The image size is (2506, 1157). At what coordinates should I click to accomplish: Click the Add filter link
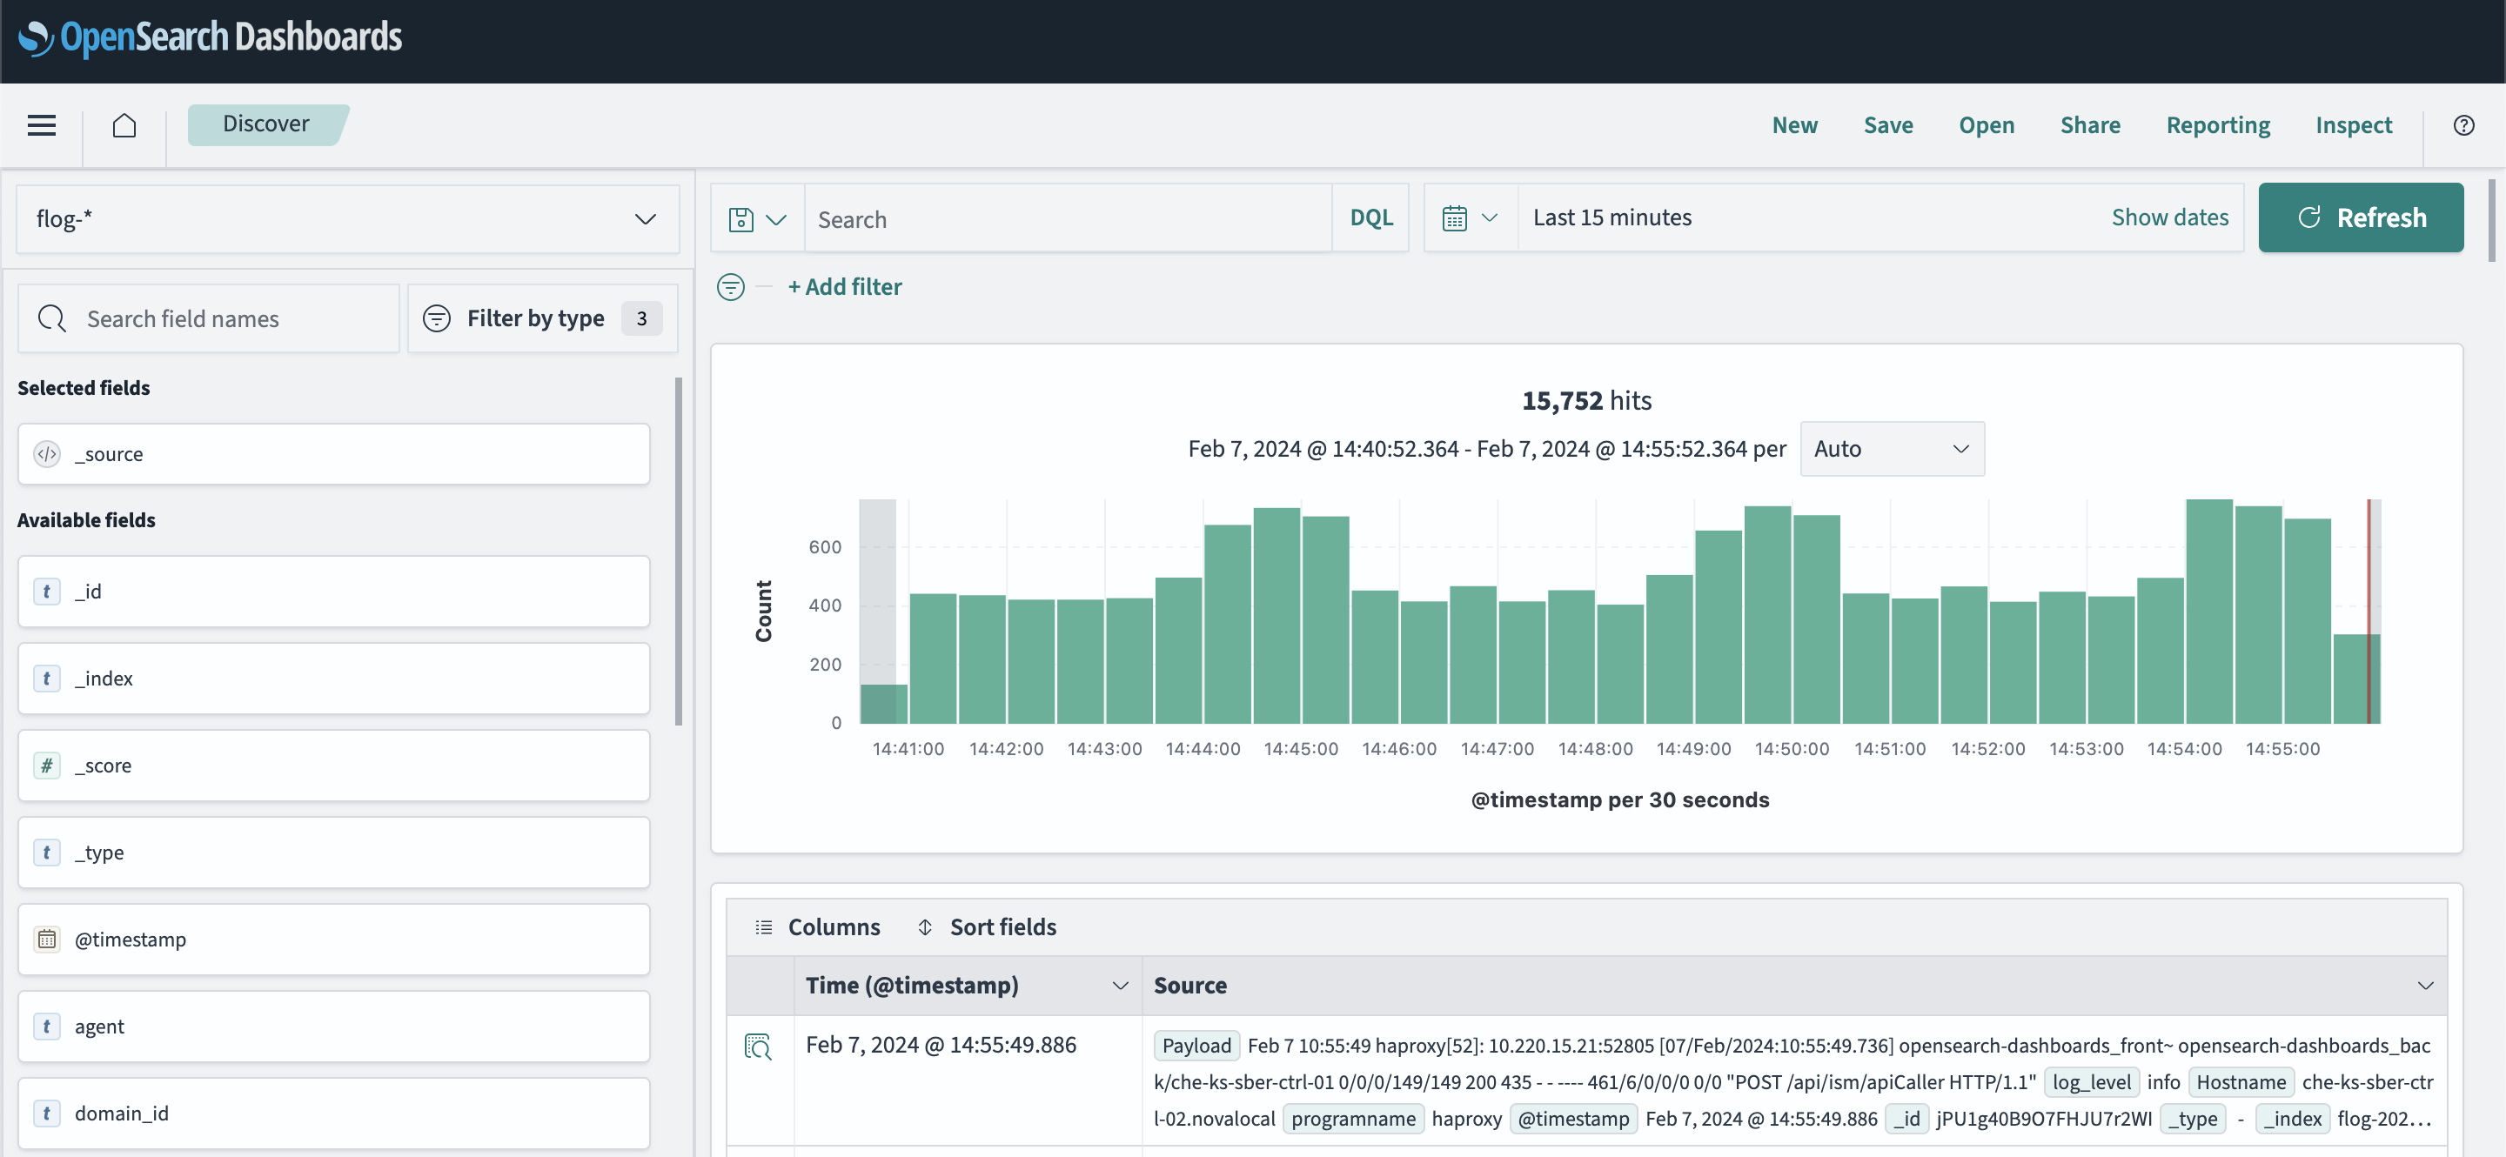click(844, 287)
